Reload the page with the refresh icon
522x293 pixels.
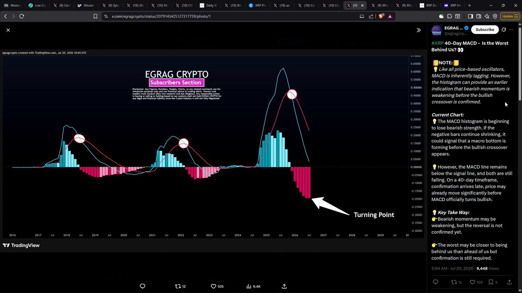tap(22, 16)
